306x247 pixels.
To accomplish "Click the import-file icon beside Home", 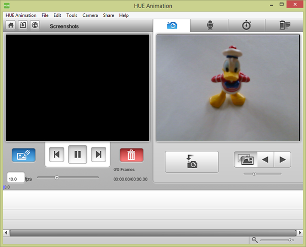I will (x=23, y=25).
